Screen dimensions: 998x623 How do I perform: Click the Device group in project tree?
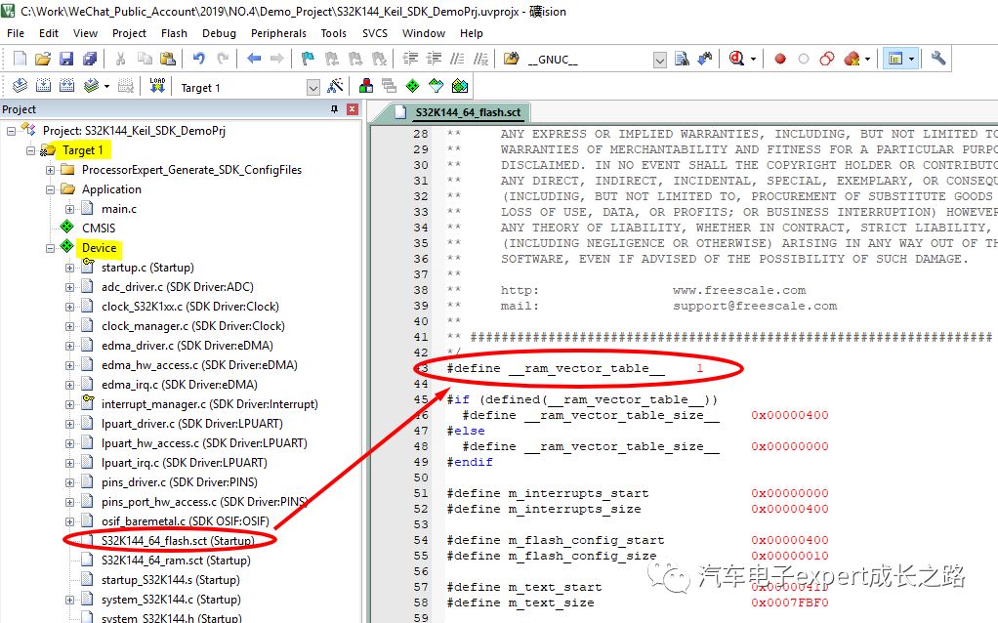(x=99, y=247)
